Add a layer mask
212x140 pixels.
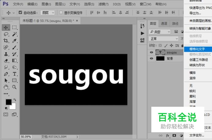(x=174, y=135)
